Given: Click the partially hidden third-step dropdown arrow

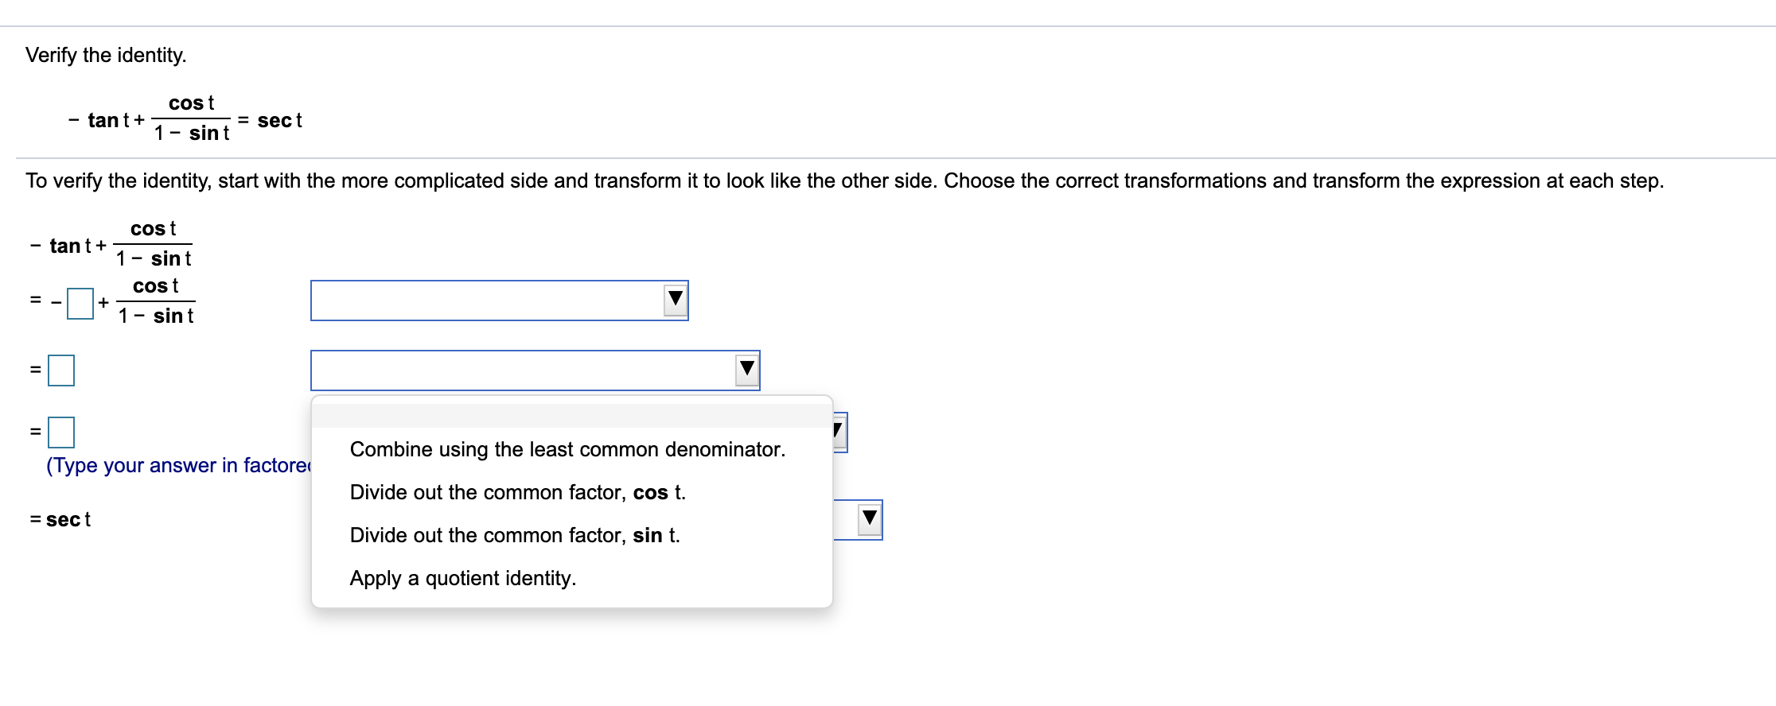Looking at the screenshot, I should point(839,432).
